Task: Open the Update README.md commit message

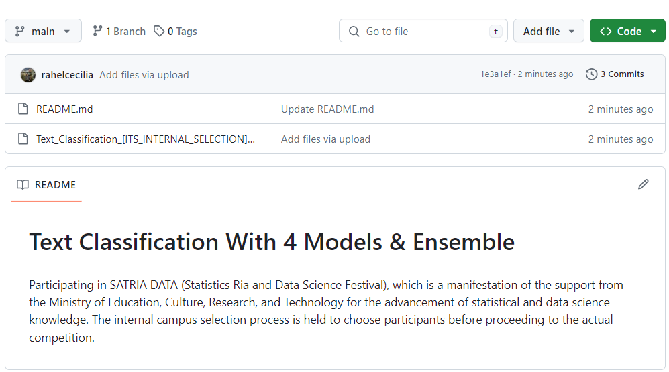Action: (x=327, y=109)
